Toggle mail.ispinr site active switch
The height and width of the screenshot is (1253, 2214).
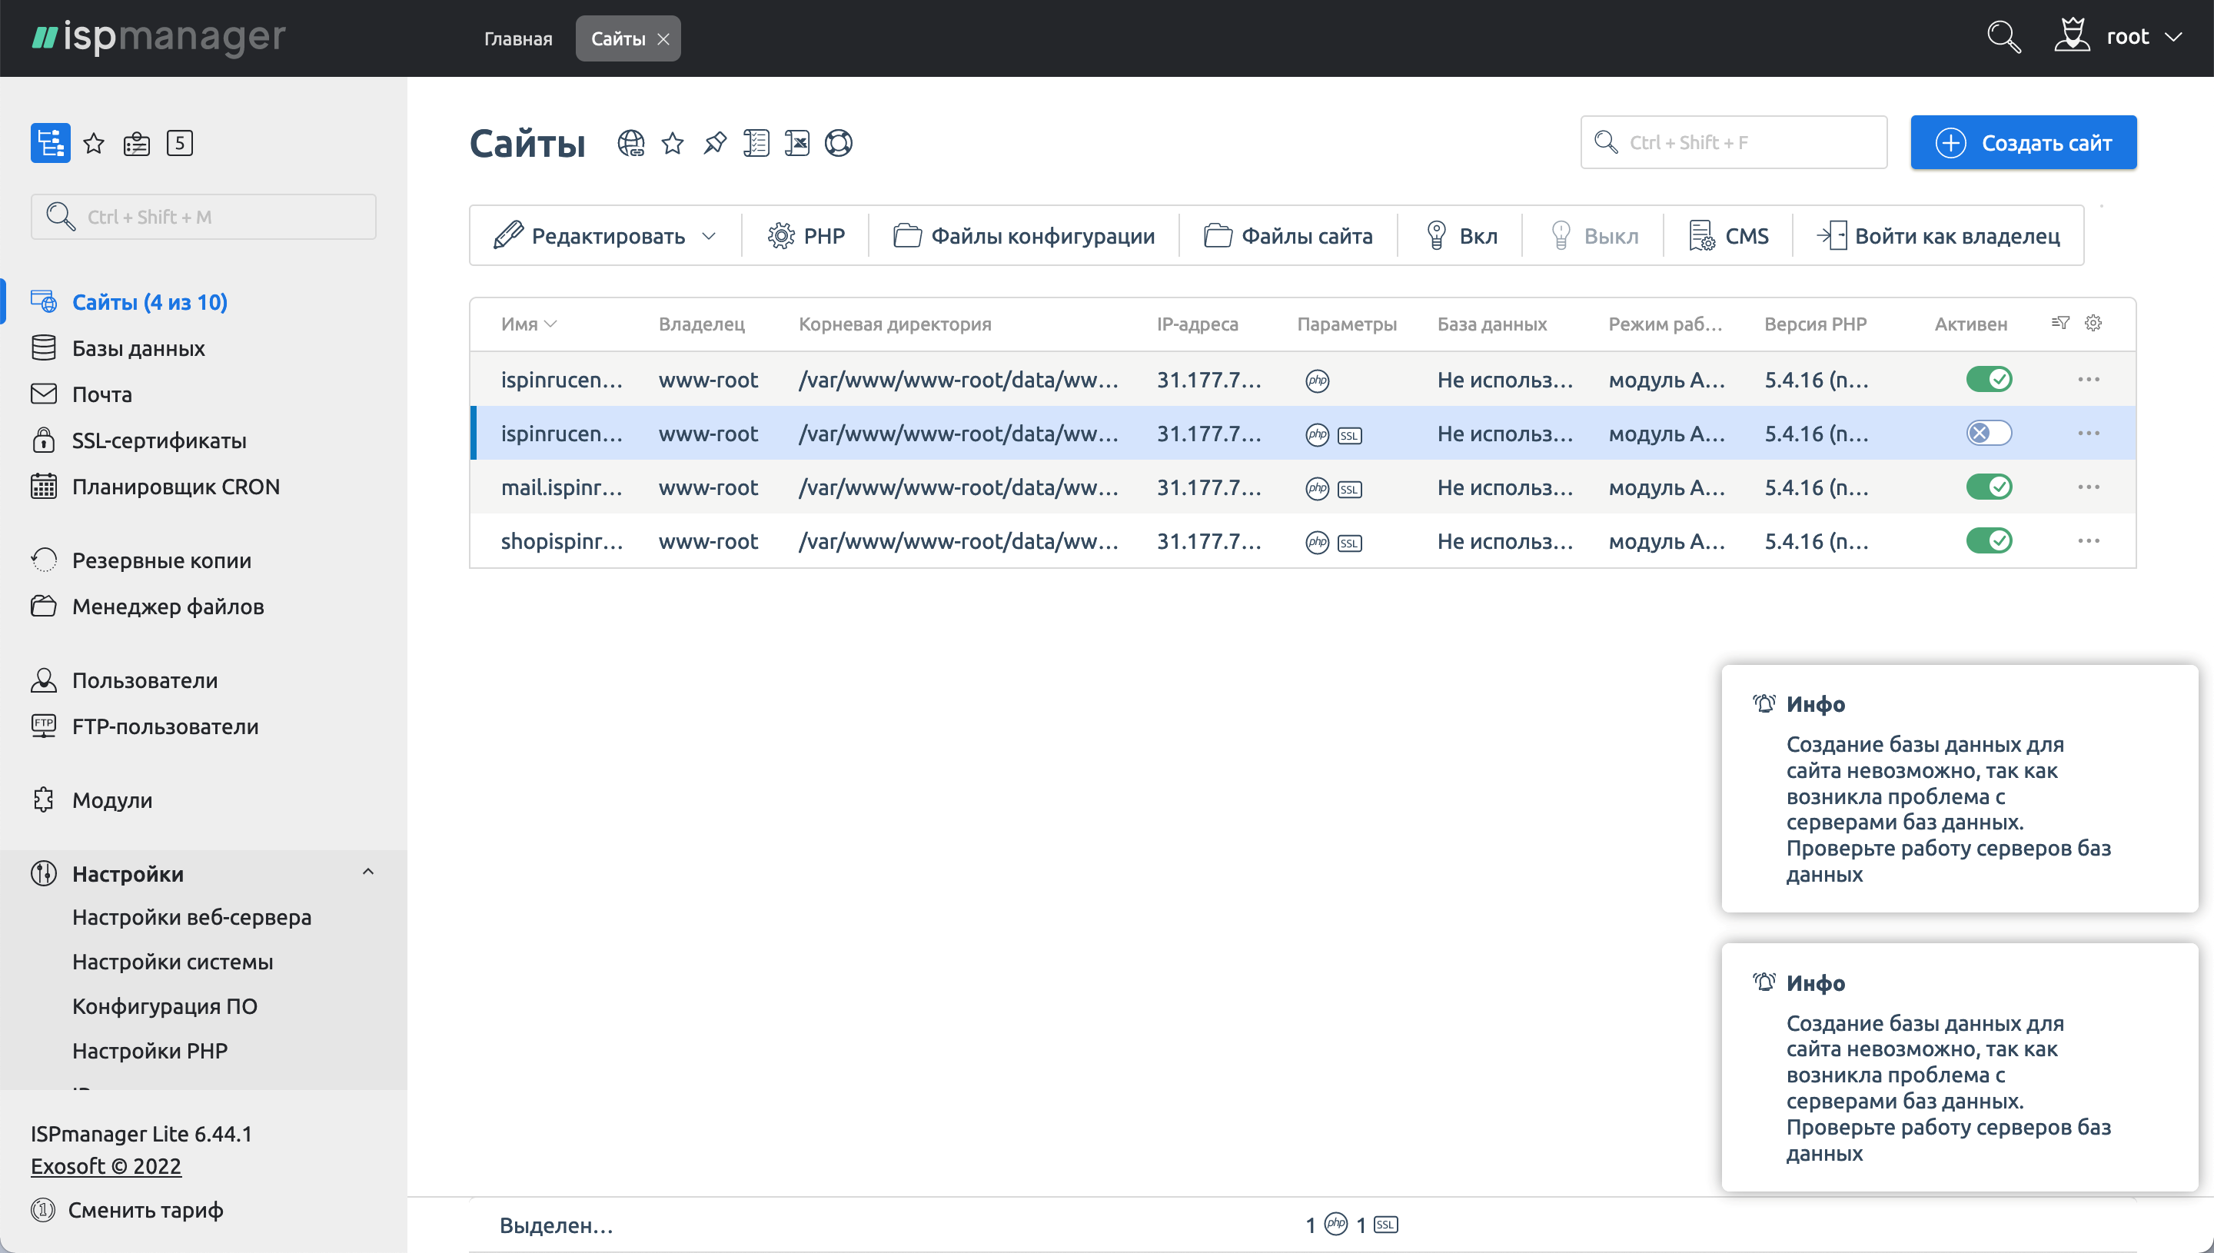coord(1989,487)
